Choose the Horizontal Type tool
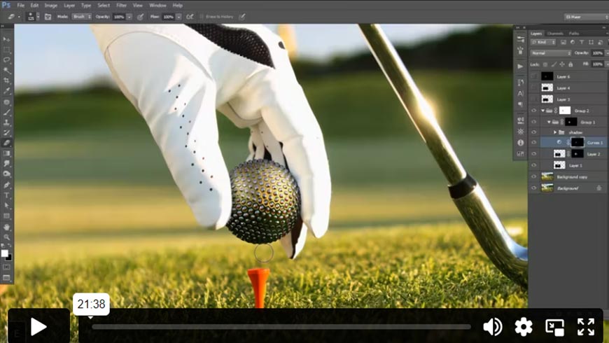The height and width of the screenshot is (343, 609). pos(7,195)
